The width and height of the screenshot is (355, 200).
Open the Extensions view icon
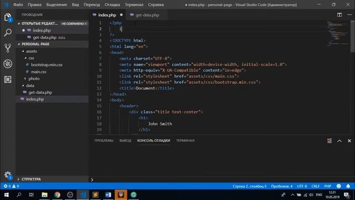click(x=8, y=79)
